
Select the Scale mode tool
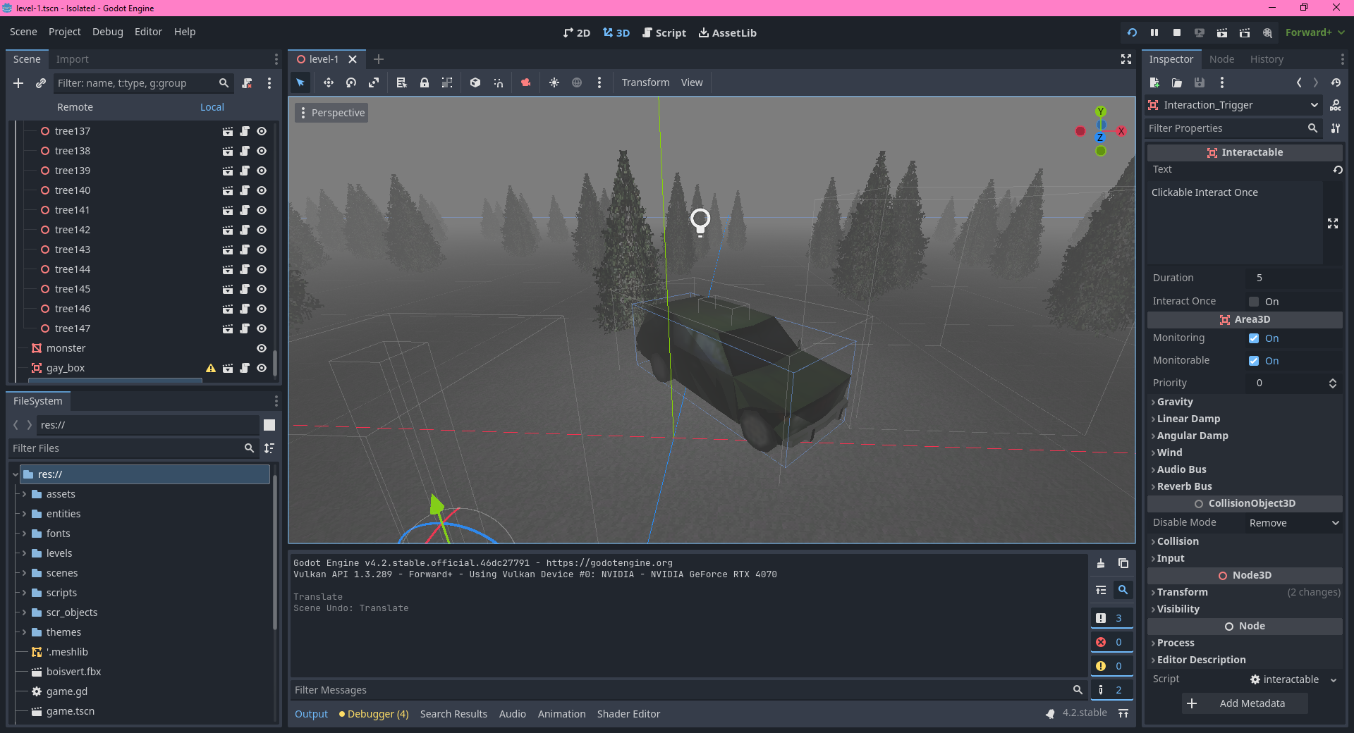374,82
